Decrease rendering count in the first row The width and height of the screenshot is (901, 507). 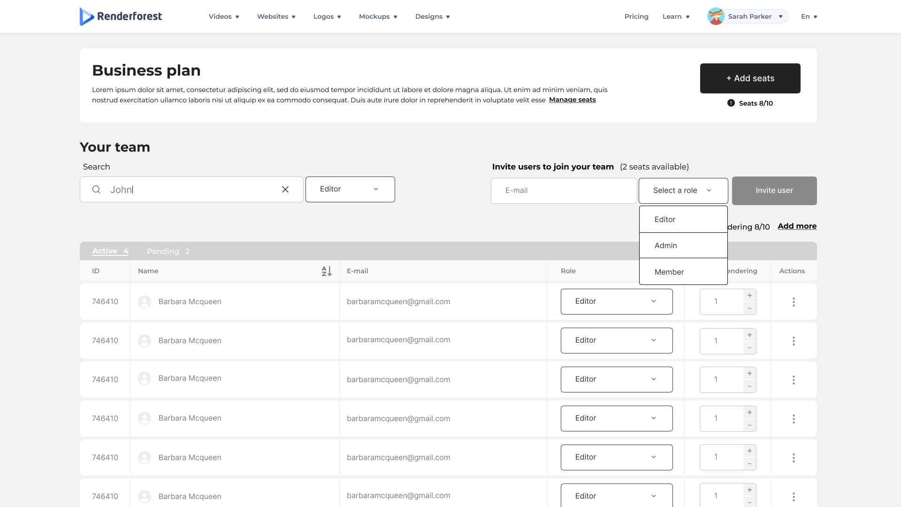(749, 308)
